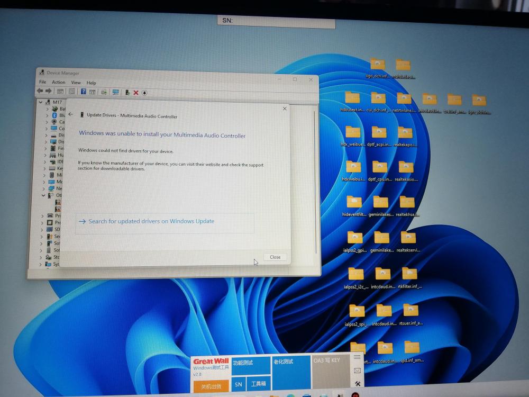Open the Help menu in Device Manager
This screenshot has width=529, height=397.
(91, 83)
